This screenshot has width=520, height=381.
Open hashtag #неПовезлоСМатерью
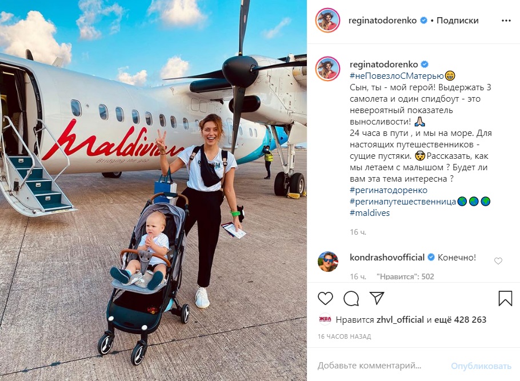pyautogui.click(x=397, y=76)
